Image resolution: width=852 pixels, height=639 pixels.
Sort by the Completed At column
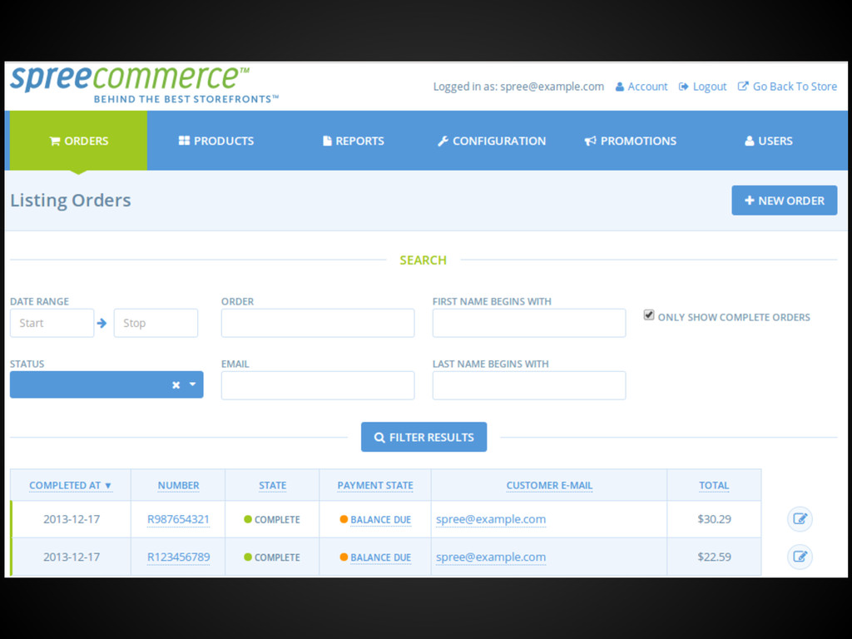(70, 485)
